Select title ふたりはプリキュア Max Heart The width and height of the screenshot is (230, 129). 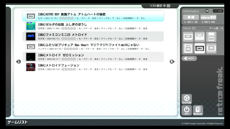point(89,45)
